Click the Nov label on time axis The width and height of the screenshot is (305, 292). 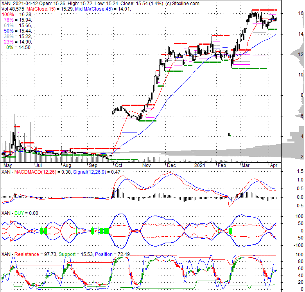point(147,165)
